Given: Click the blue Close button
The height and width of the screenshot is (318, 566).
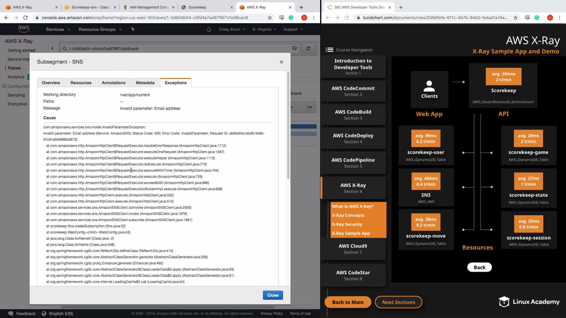Looking at the screenshot, I should click(273, 295).
